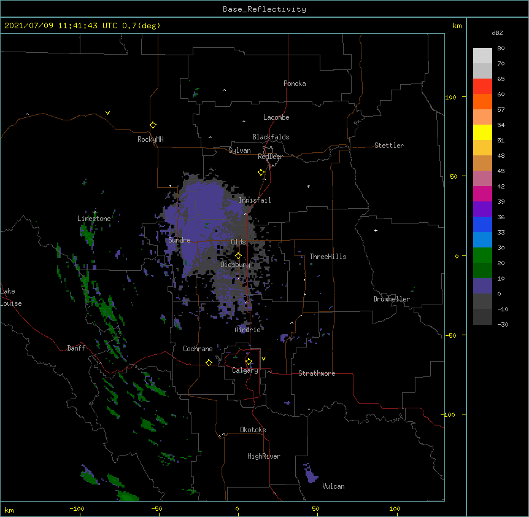Screen dimensions: 529x517
Task: Select the white plus marker north of Drumheller
Action: 376,230
